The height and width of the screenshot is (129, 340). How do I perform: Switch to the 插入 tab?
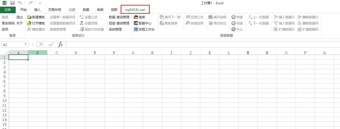click(37, 10)
